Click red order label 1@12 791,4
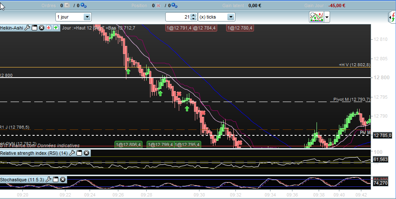Viewport: 396px width, 199px height. [179, 28]
